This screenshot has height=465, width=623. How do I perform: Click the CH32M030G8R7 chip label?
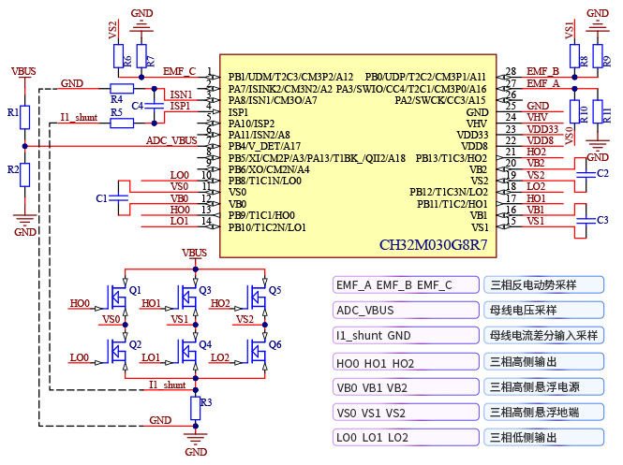(x=434, y=246)
